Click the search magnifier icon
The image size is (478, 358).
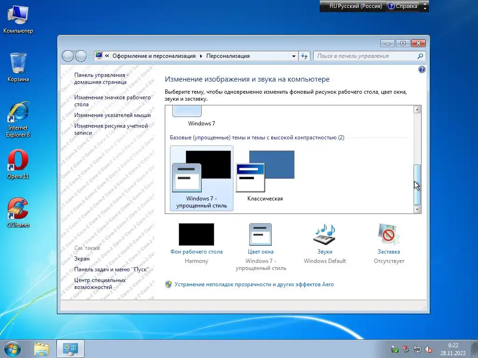(x=420, y=56)
